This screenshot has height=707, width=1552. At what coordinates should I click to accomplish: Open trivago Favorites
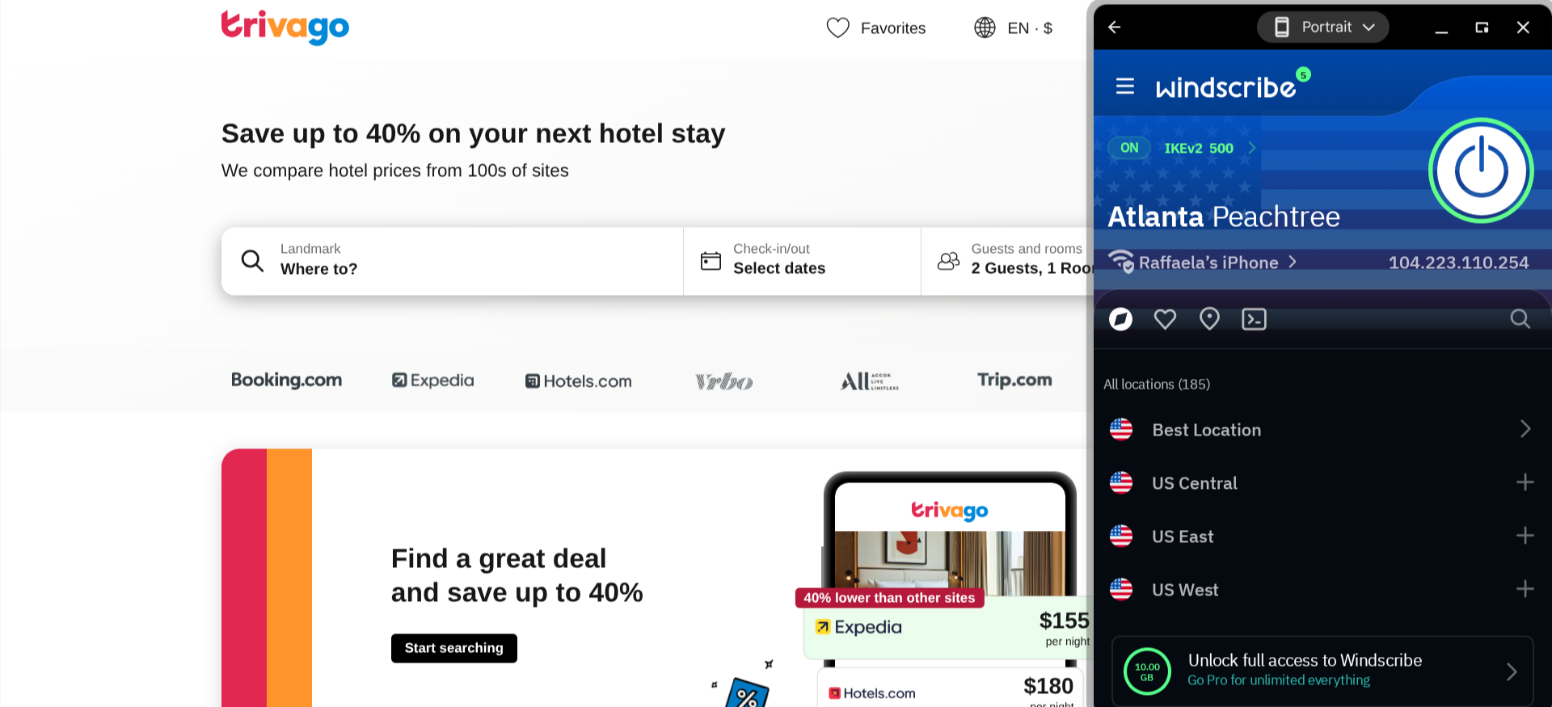pos(876,28)
